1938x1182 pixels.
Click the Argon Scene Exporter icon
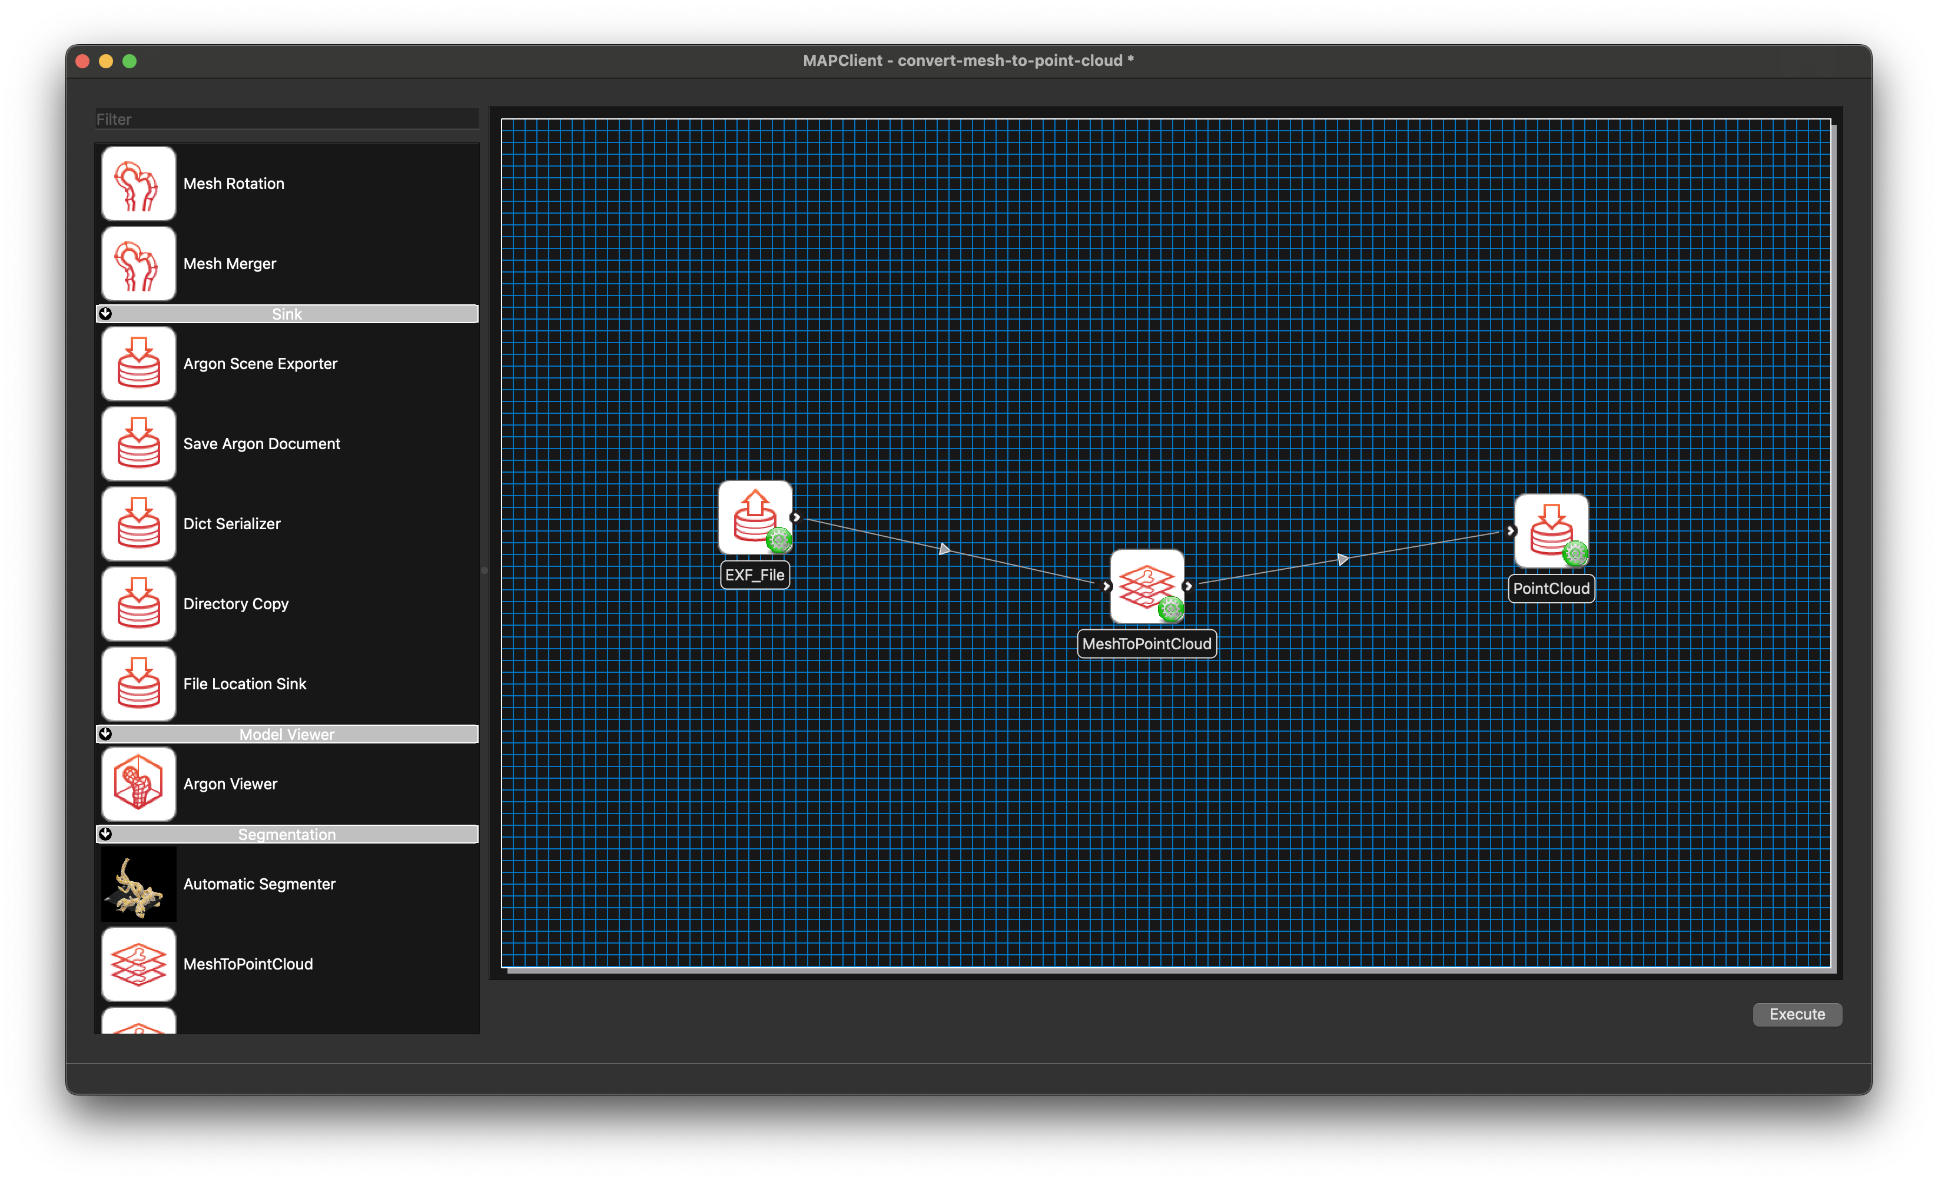click(x=138, y=363)
